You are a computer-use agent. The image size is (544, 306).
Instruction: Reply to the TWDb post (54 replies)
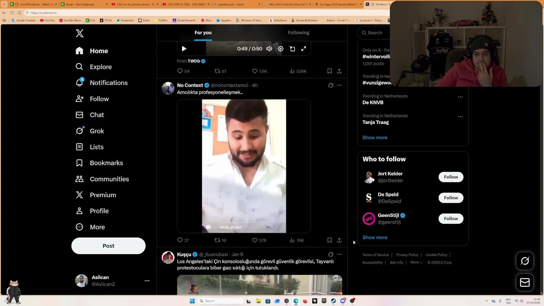[x=183, y=71]
